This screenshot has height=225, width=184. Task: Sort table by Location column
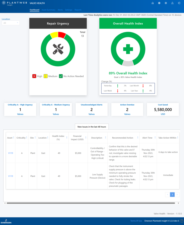(x=48, y=137)
